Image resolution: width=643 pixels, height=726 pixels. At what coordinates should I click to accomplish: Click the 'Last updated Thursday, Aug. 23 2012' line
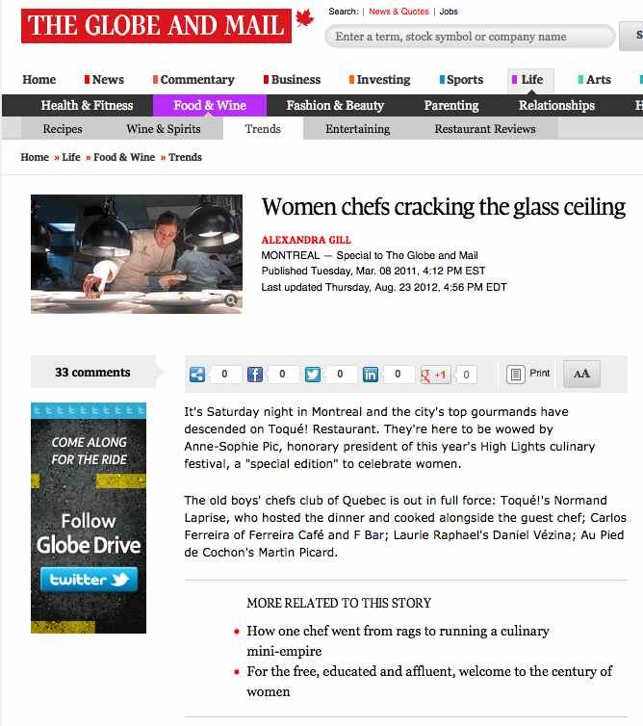tap(384, 287)
